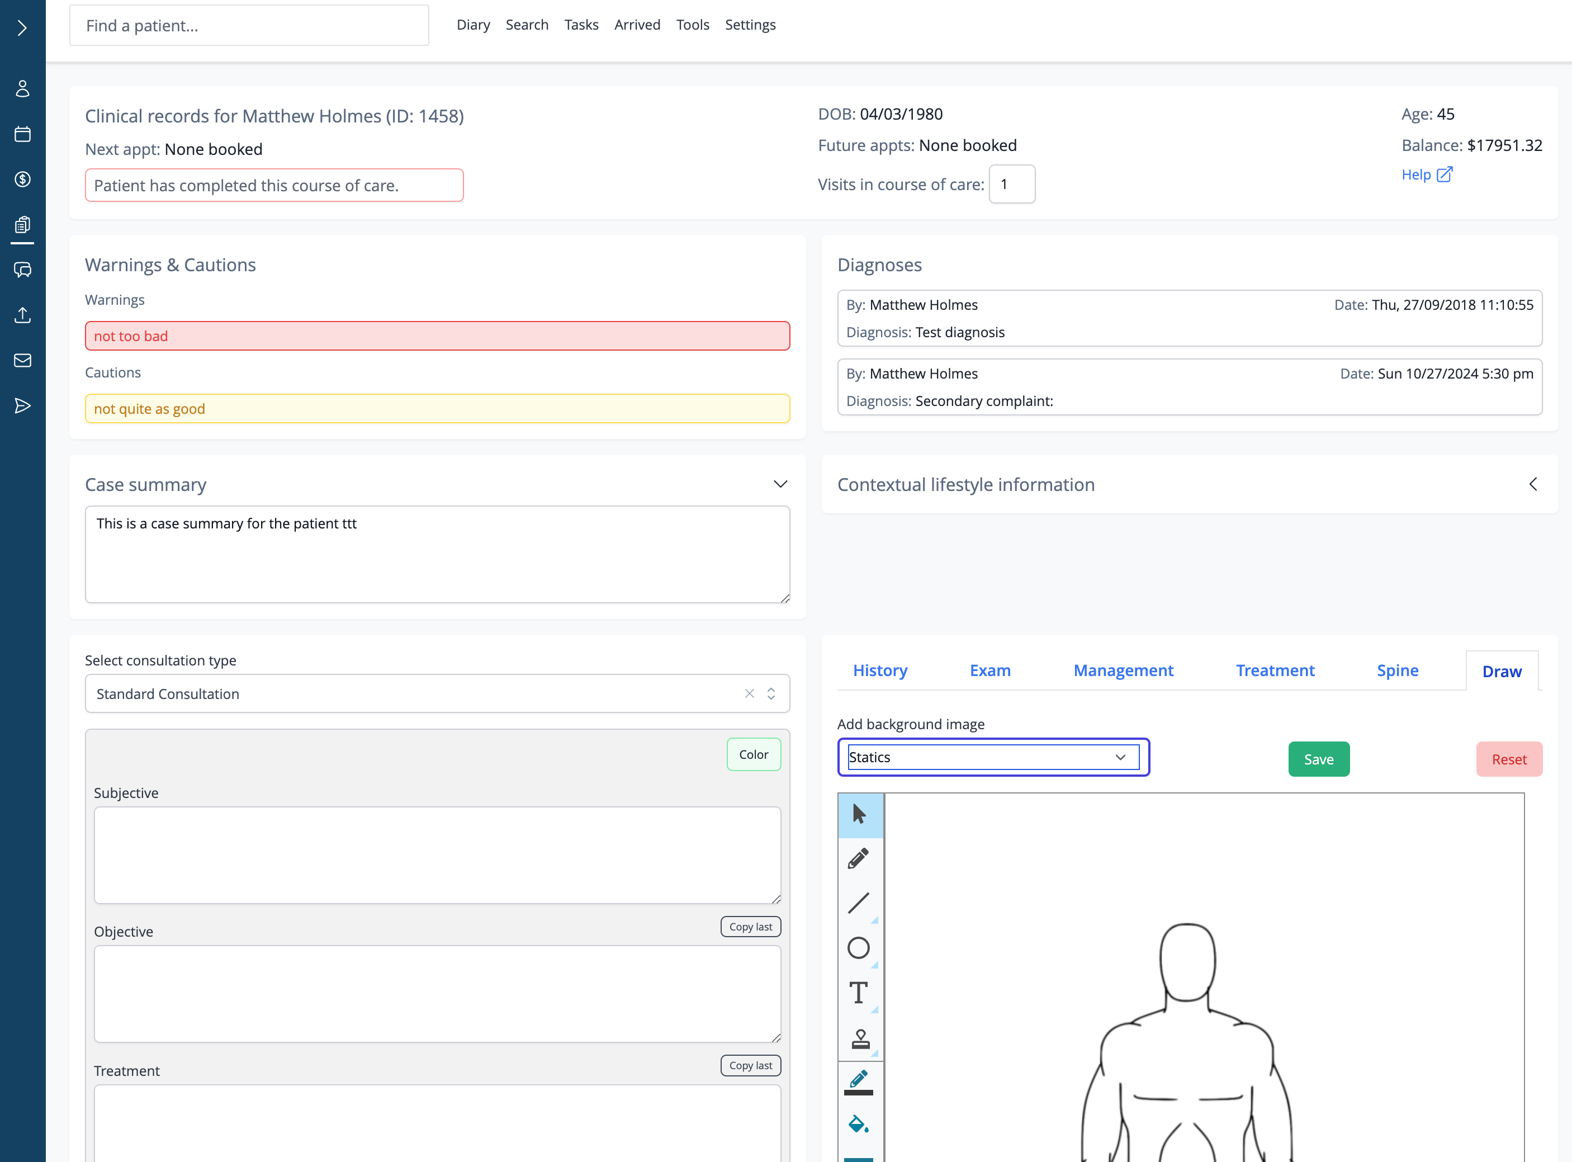This screenshot has height=1162, width=1572.
Task: Select the stamp tool
Action: click(x=860, y=1038)
